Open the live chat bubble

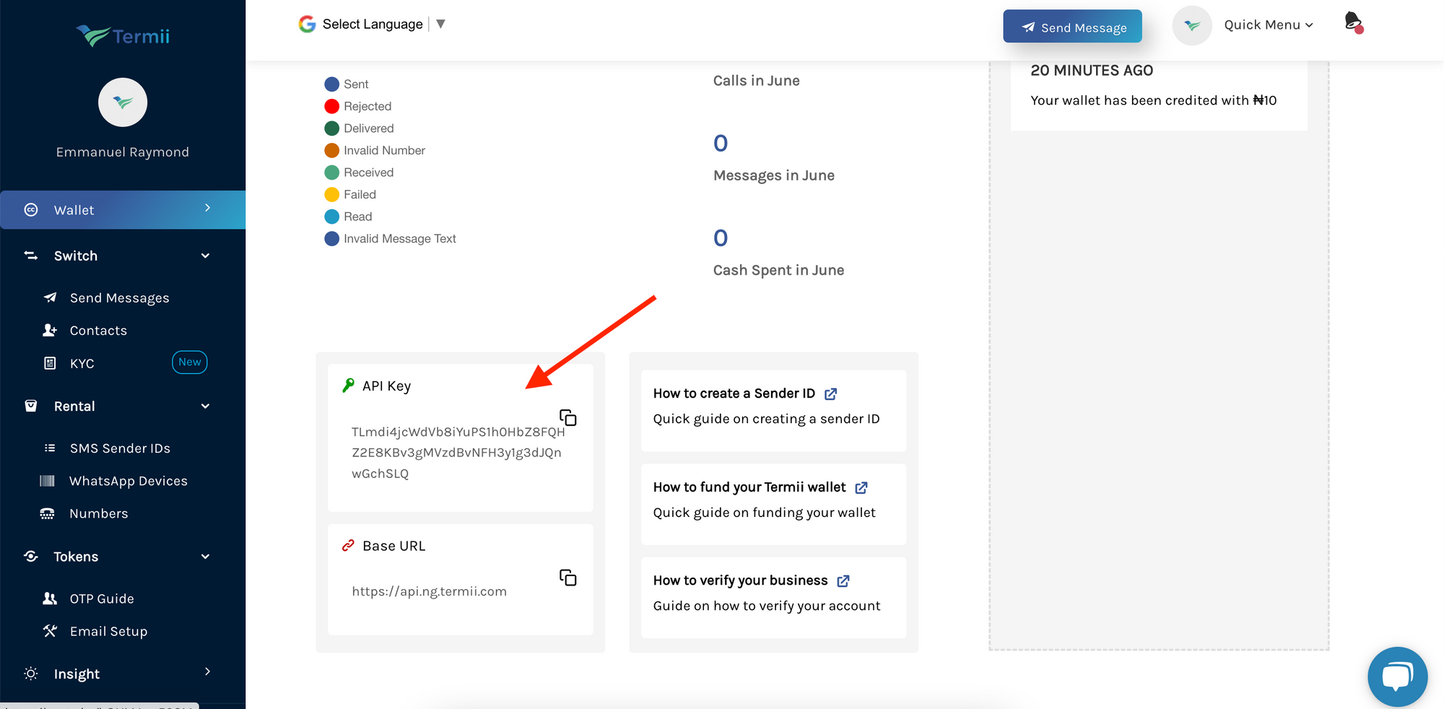[1397, 677]
